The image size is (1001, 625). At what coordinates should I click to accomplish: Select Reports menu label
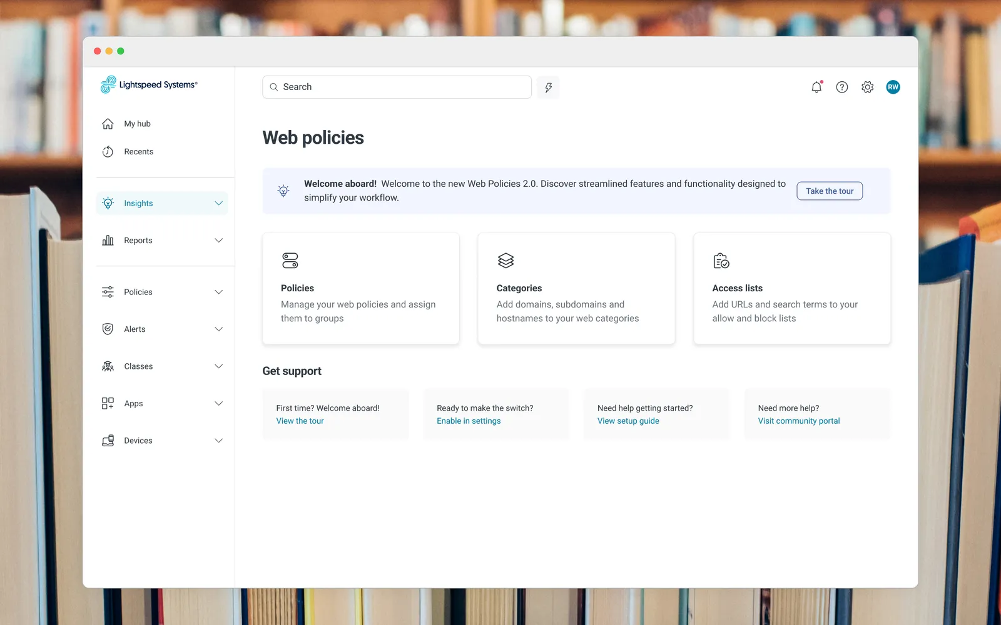click(138, 241)
